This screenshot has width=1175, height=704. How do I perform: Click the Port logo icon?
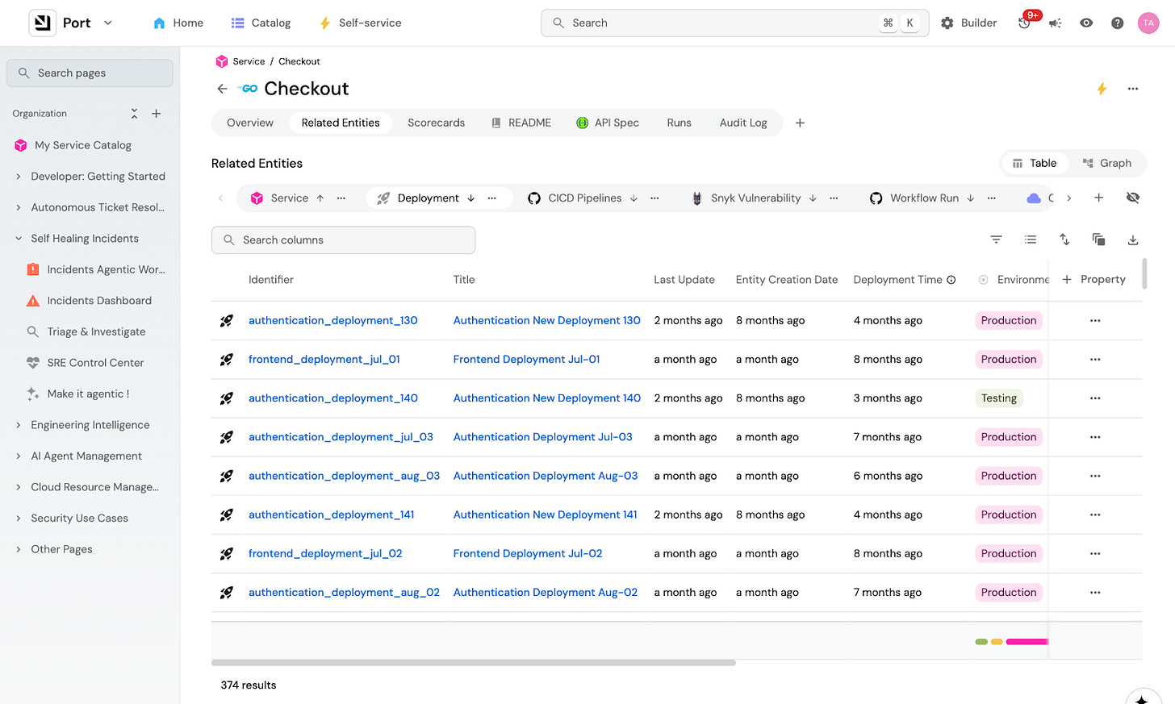(x=43, y=23)
